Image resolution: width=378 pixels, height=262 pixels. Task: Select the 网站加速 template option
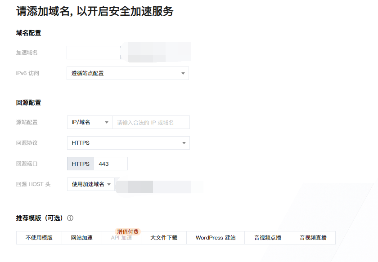point(82,238)
